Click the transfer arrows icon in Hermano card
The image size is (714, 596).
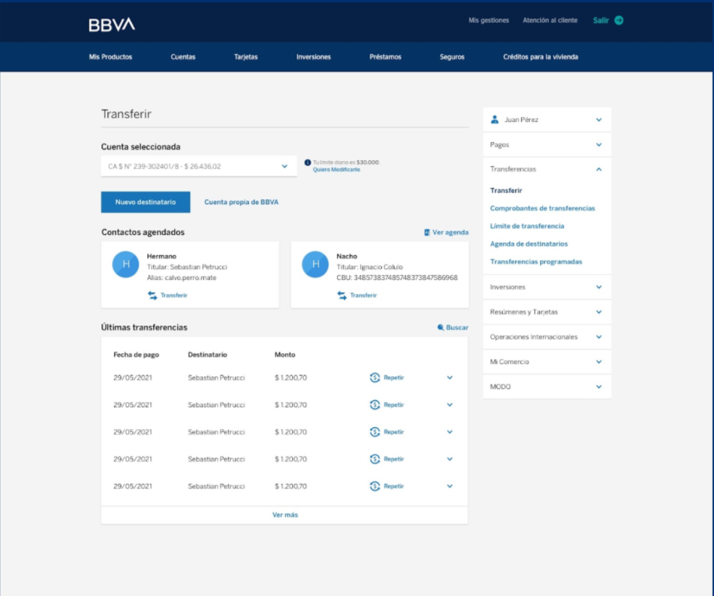tap(152, 295)
